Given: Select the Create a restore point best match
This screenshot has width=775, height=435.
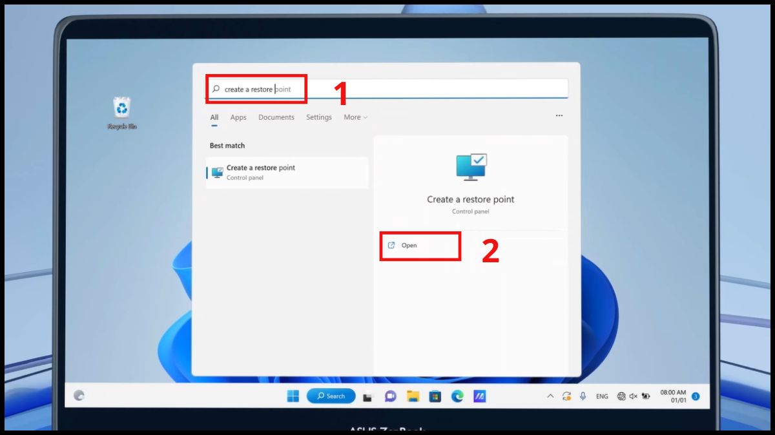Looking at the screenshot, I should [287, 171].
